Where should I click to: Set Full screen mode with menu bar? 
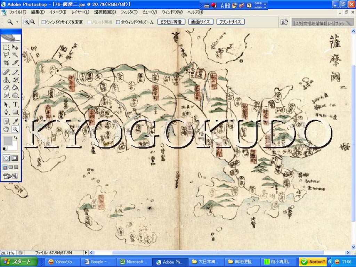coord(11,168)
